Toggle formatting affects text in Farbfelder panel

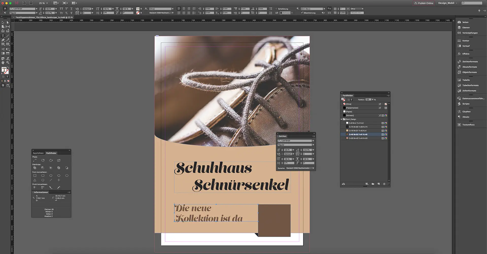click(352, 99)
